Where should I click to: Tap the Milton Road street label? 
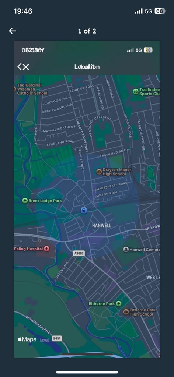pos(107,194)
